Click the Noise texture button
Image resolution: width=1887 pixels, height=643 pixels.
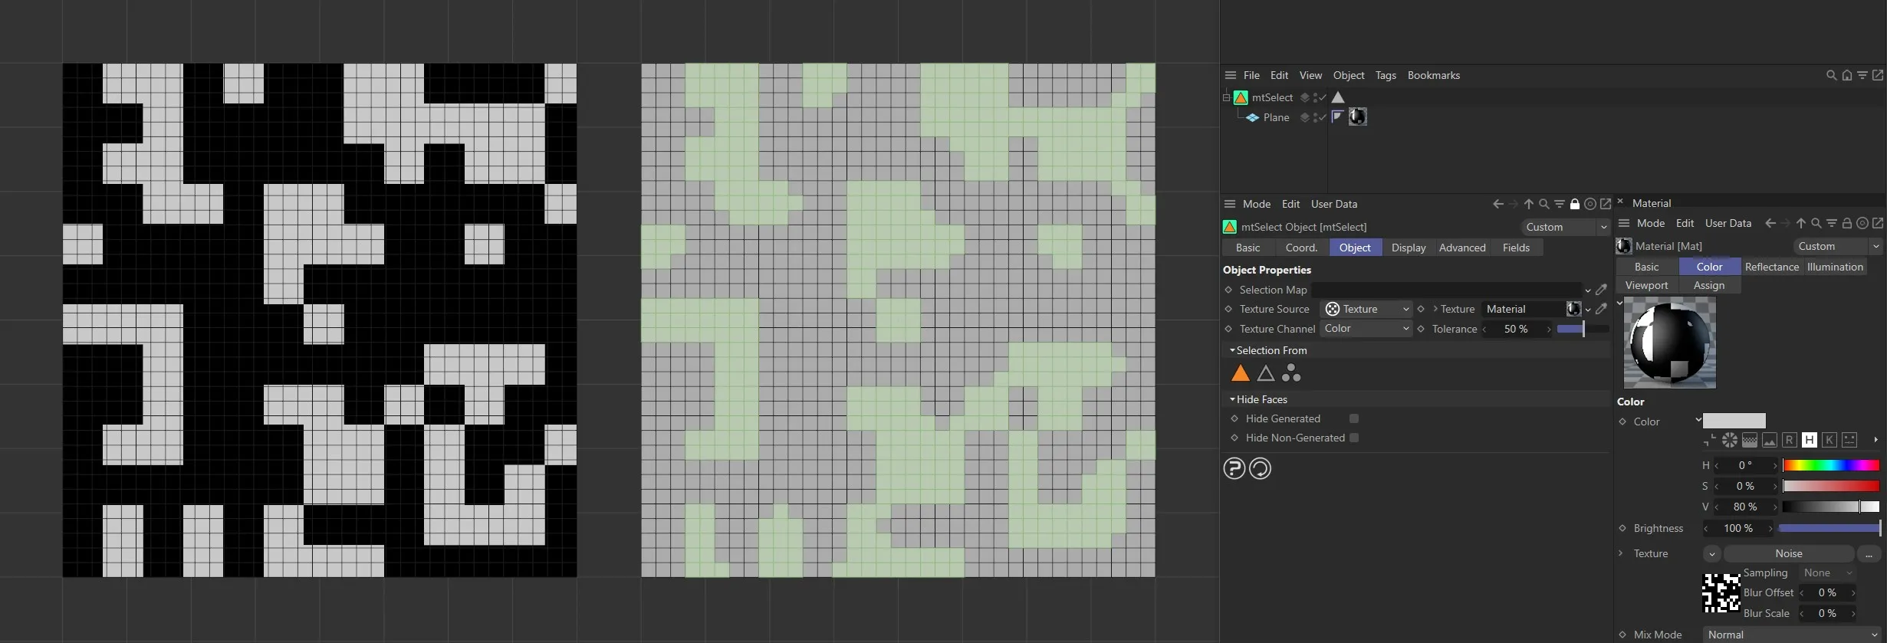(1788, 553)
